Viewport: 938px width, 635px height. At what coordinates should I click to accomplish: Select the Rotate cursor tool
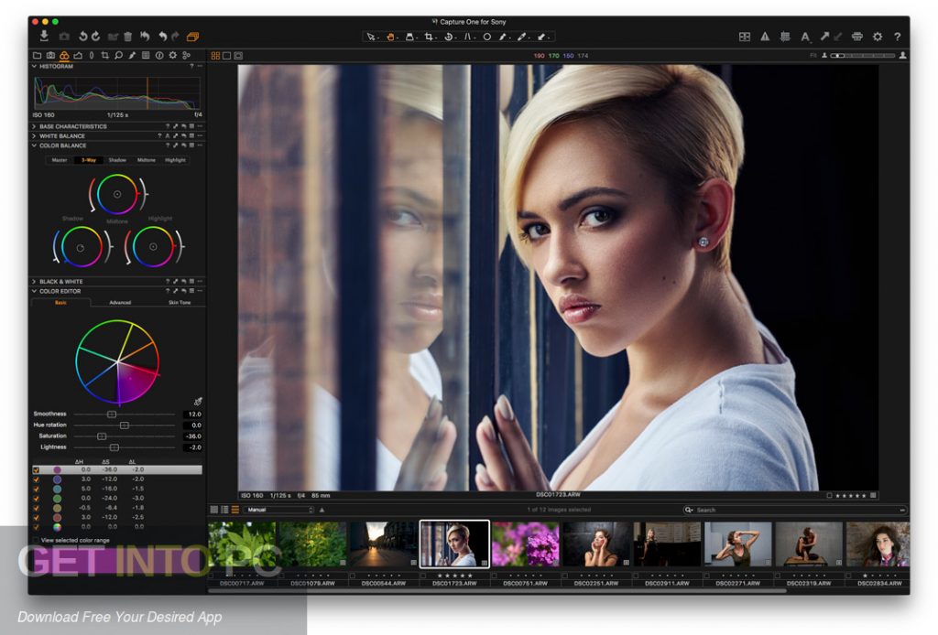(x=448, y=37)
